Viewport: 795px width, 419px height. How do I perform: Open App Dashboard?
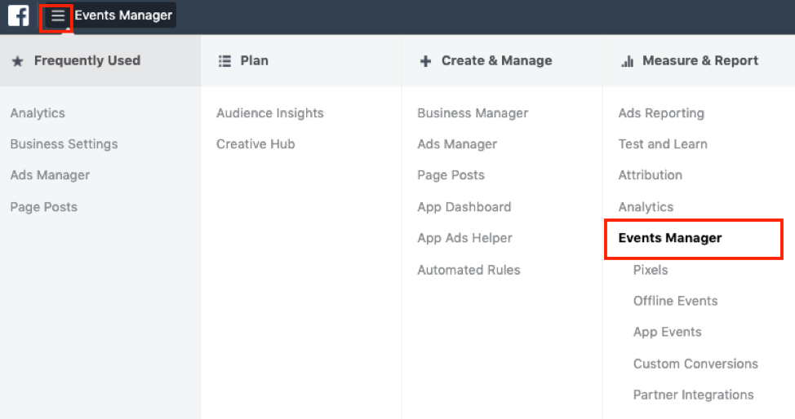point(464,207)
